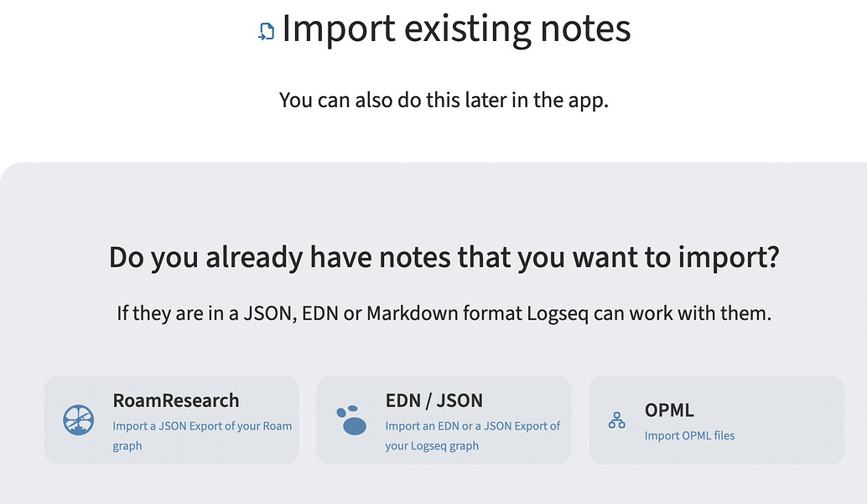
Task: Click the JSON, EDN or Markdown format sentence
Action: 444,314
